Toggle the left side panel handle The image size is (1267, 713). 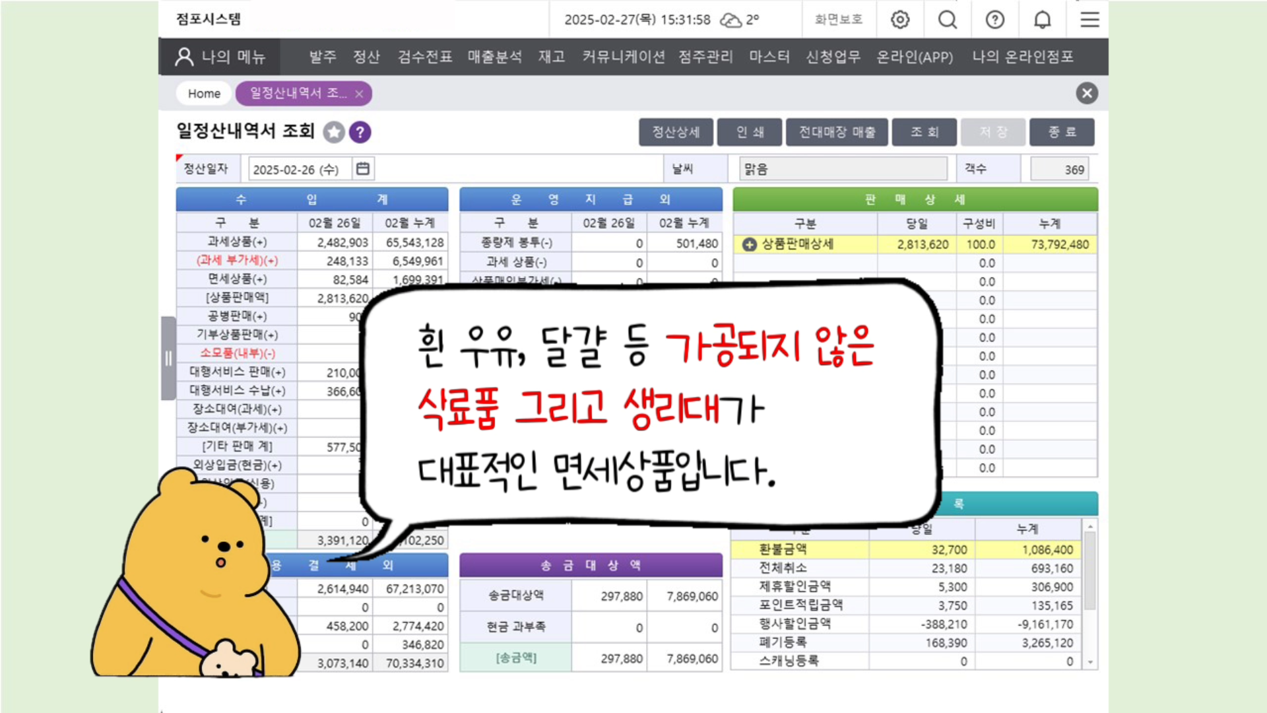(x=168, y=358)
